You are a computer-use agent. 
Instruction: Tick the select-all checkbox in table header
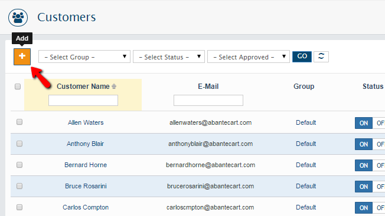pos(18,87)
